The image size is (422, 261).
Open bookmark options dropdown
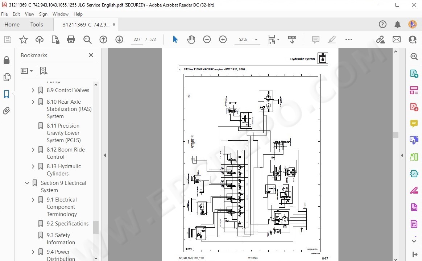26,71
